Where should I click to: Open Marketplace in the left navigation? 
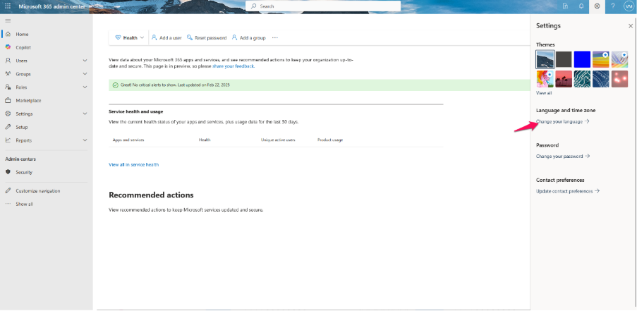[28, 100]
